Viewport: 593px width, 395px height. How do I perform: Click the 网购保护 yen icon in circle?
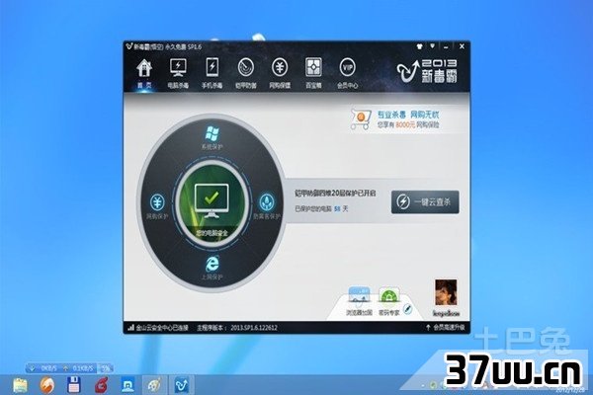(157, 202)
